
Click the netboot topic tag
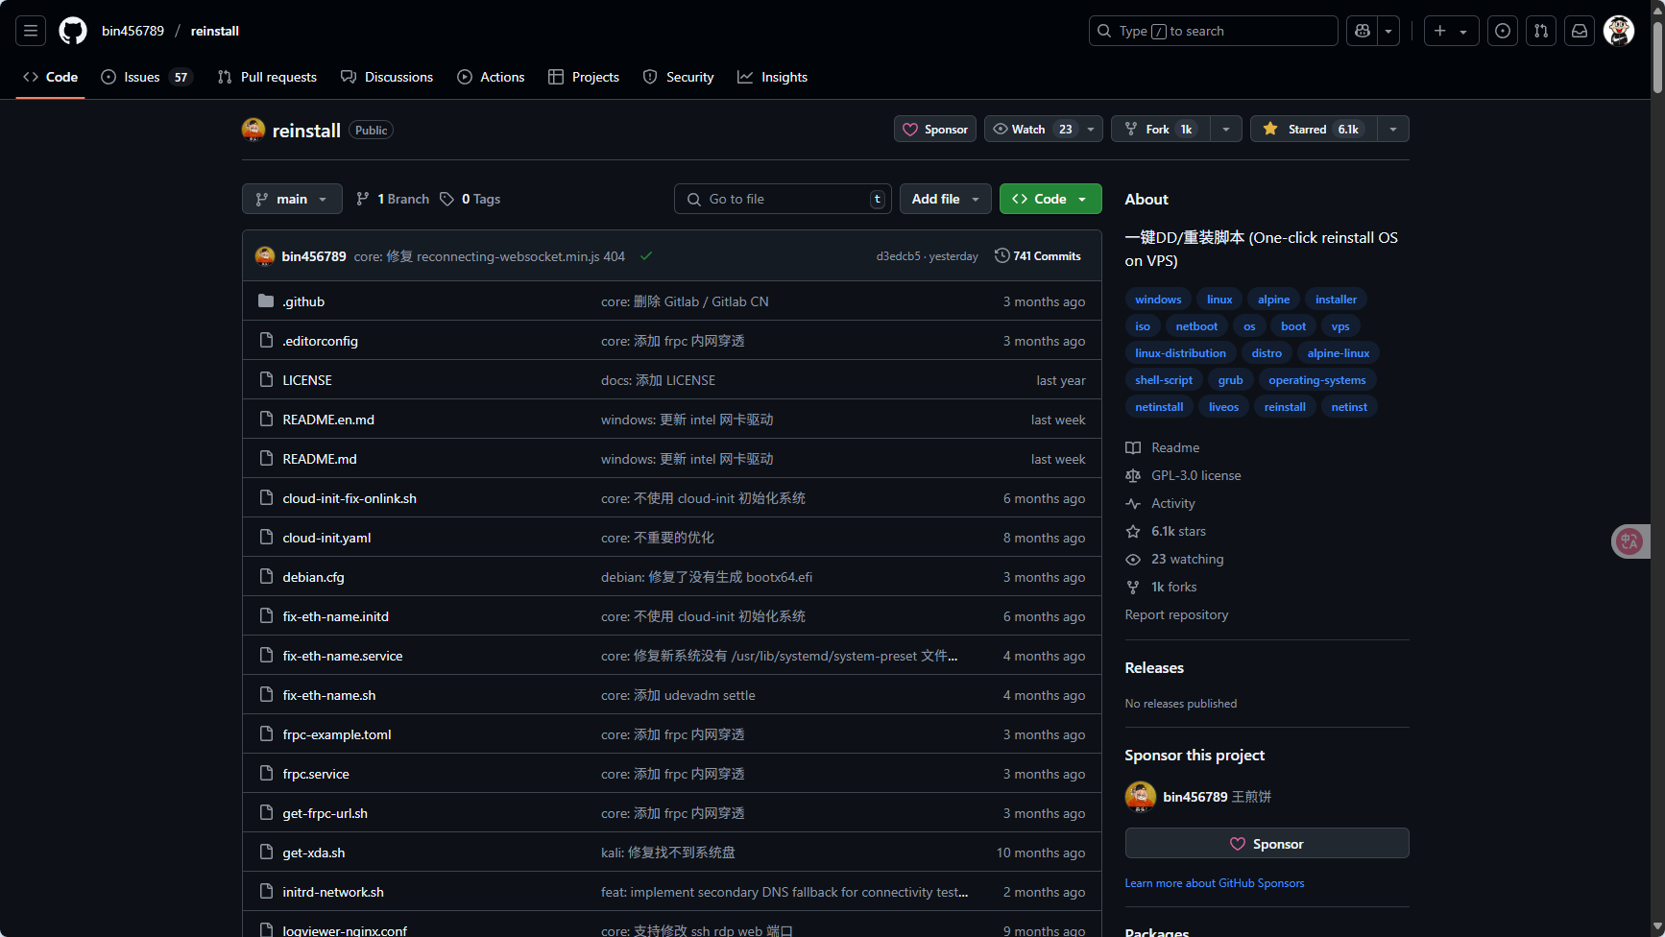[1196, 326]
